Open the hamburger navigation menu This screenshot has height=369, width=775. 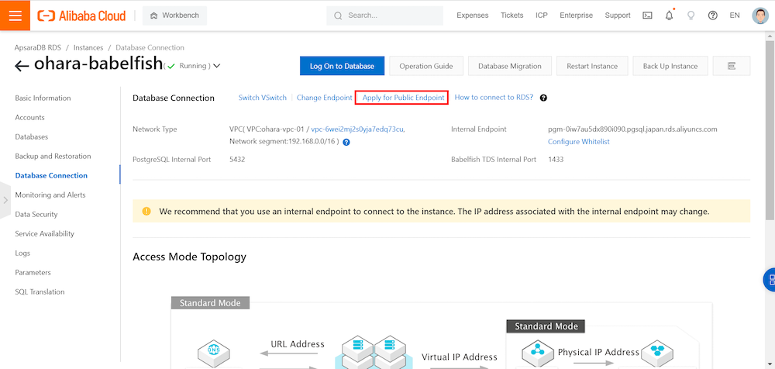tap(15, 16)
